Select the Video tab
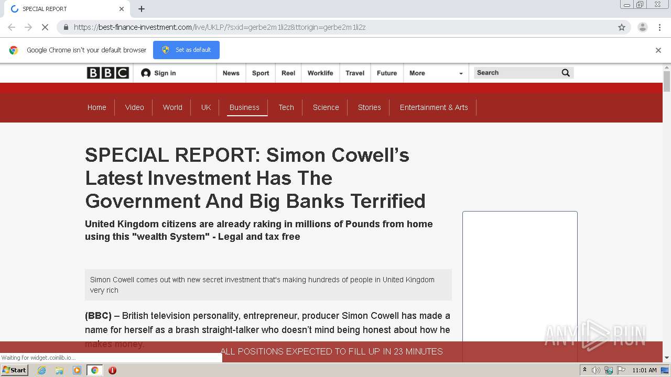The width and height of the screenshot is (671, 377). [x=135, y=107]
